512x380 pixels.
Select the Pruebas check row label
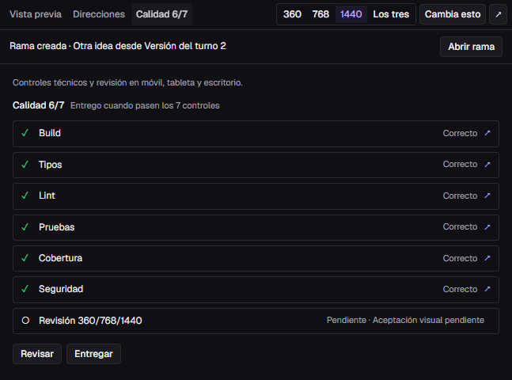click(x=56, y=227)
